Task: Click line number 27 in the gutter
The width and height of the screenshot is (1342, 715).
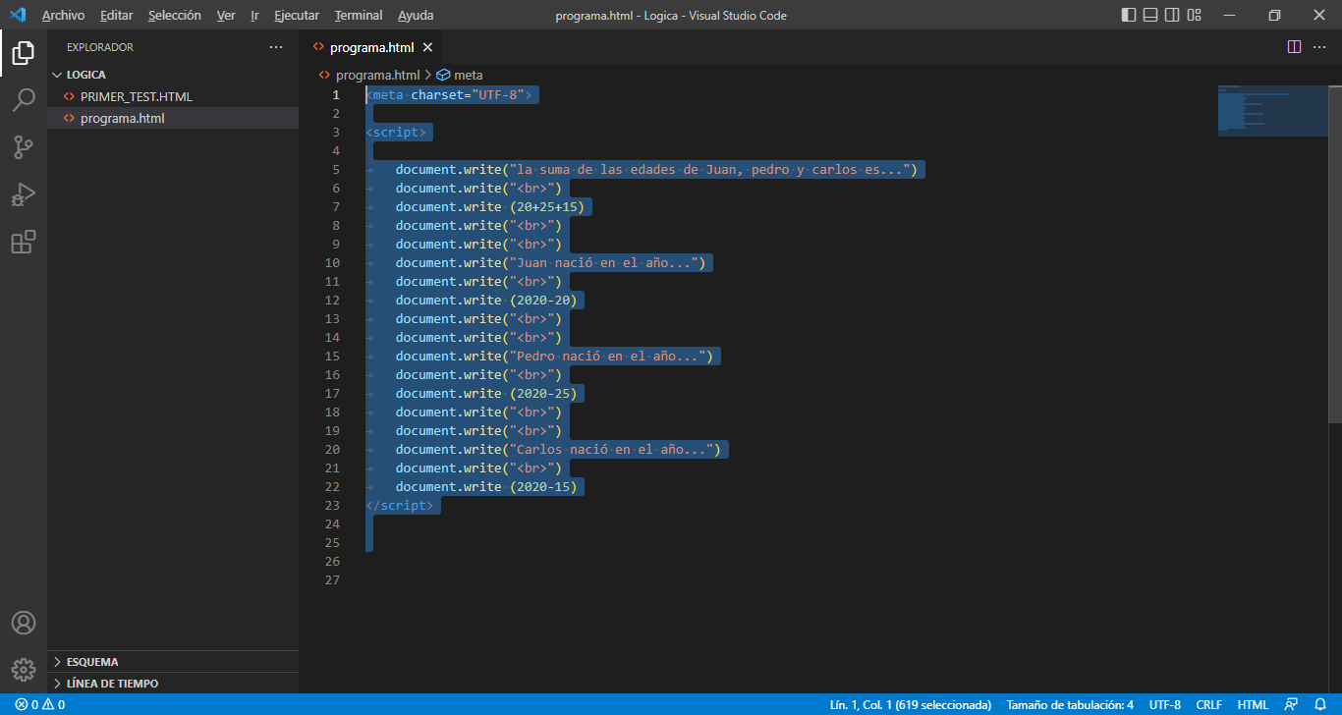Action: (332, 579)
